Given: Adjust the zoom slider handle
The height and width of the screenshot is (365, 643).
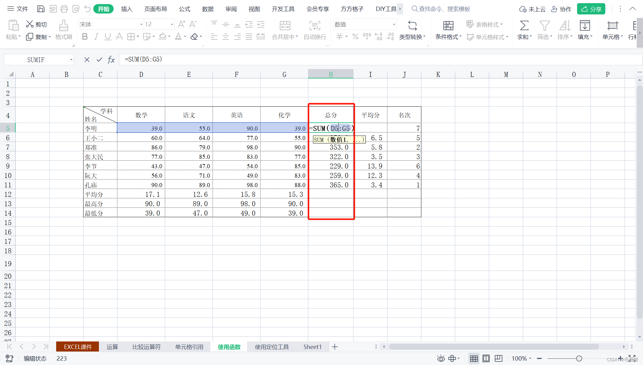Looking at the screenshot, I should (579, 358).
